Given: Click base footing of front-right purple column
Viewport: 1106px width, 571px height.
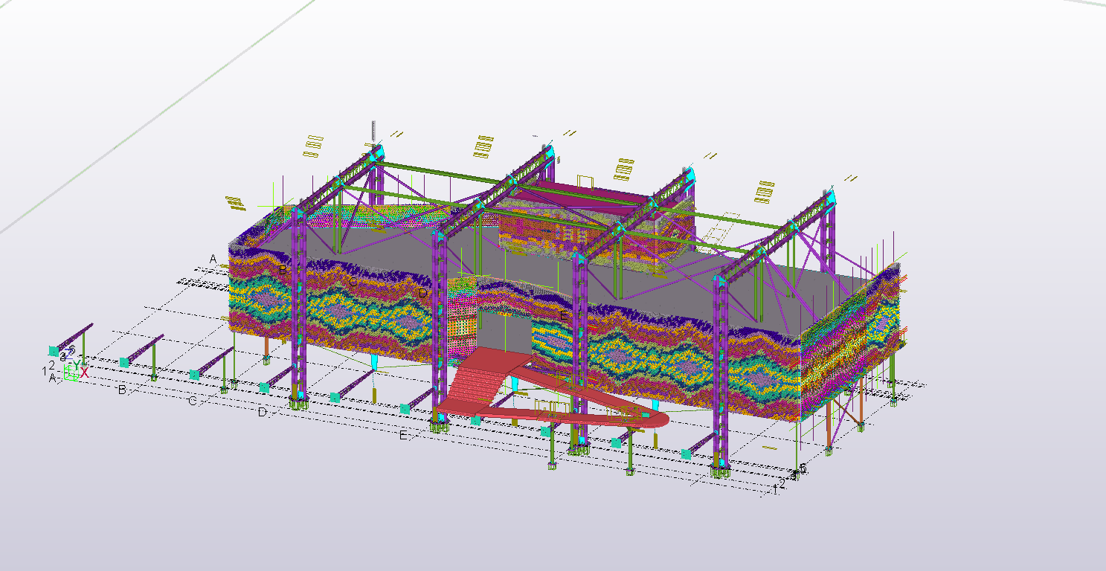Looking at the screenshot, I should coord(719,471).
